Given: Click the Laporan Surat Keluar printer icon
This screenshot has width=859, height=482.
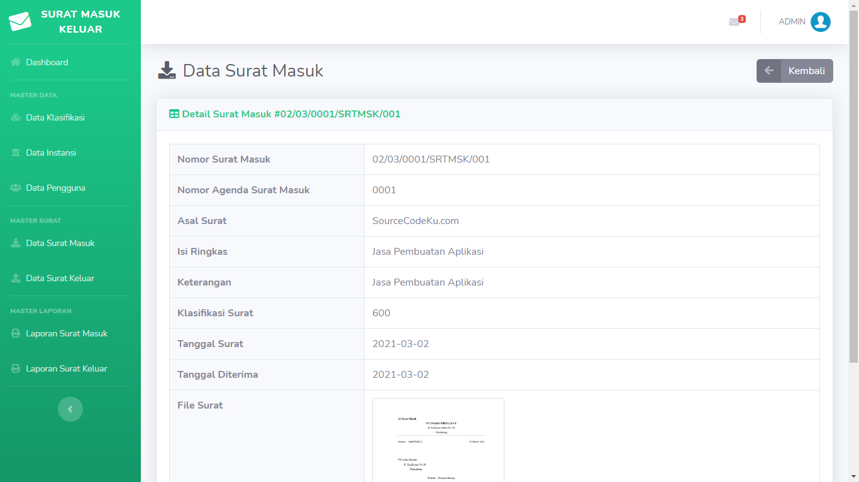Looking at the screenshot, I should (16, 368).
